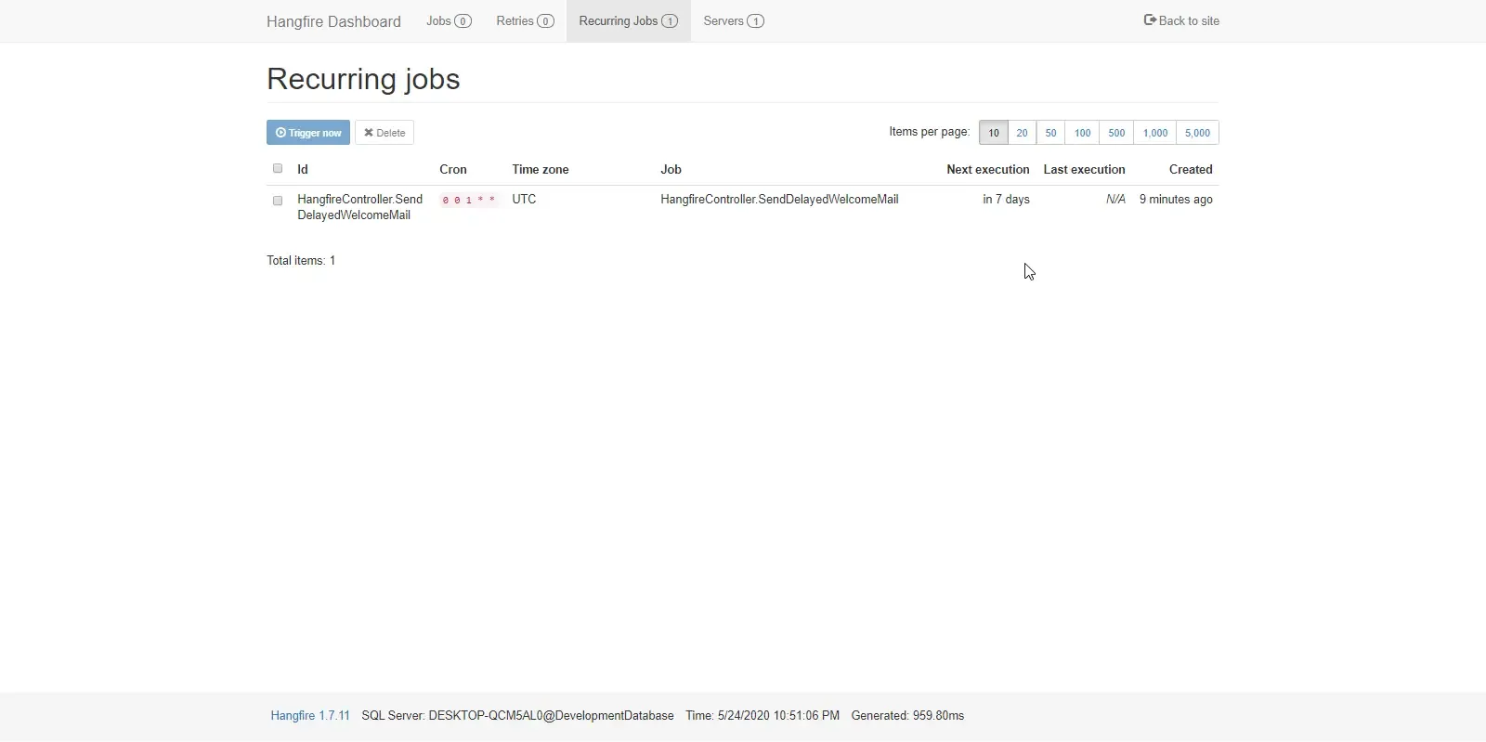Set items per page to 100
The image size is (1486, 742).
pyautogui.click(x=1082, y=133)
